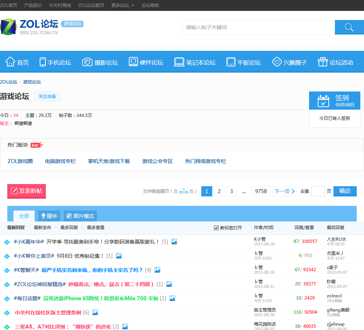Go to page 3

(x=231, y=191)
